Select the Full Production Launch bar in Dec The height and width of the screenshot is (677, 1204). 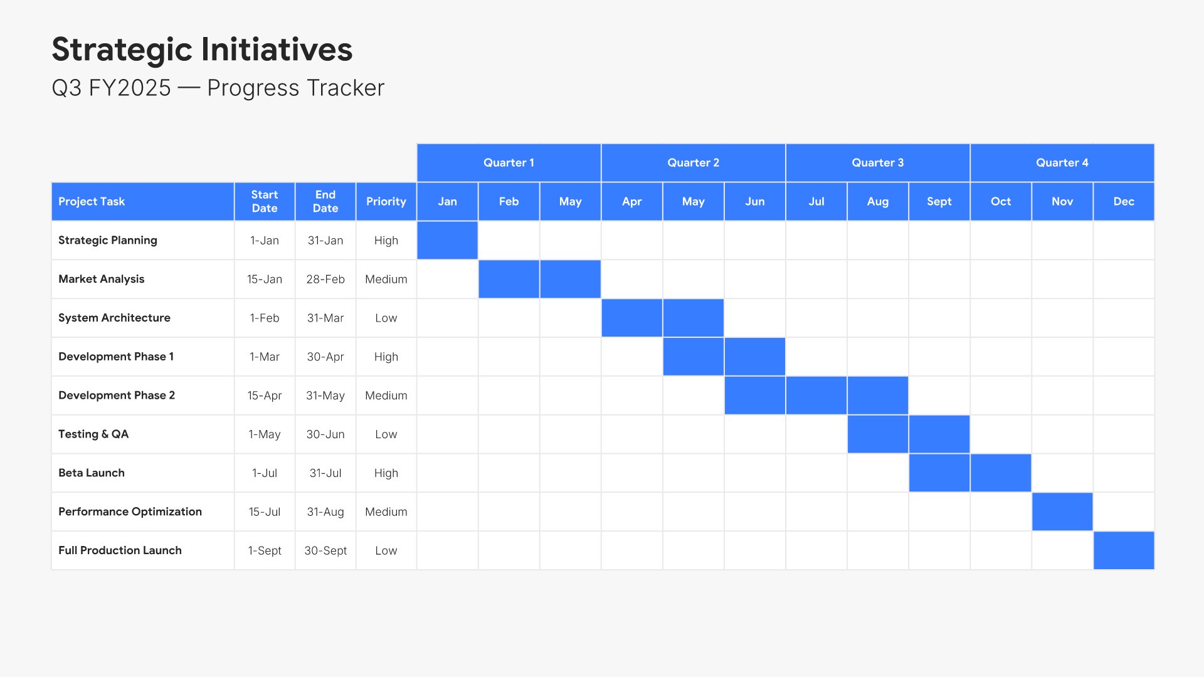click(1124, 550)
